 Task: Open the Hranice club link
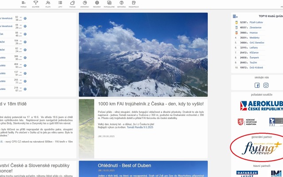pyautogui.click(x=253, y=33)
